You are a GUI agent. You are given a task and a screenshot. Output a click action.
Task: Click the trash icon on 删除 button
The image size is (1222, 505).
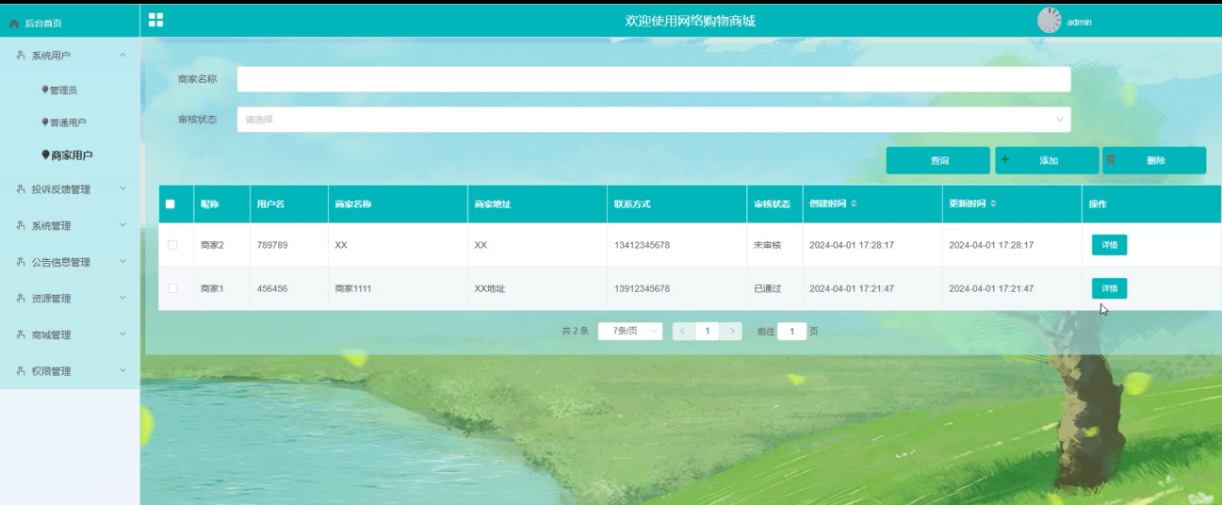point(1111,160)
